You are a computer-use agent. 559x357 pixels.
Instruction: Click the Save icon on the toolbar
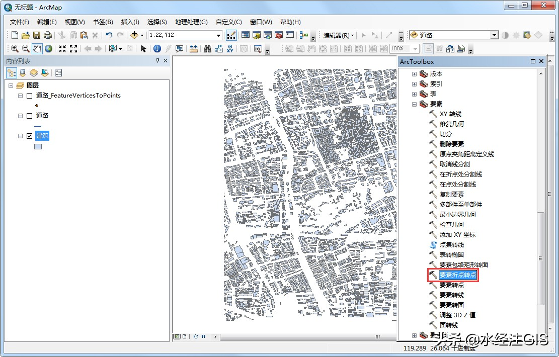pyautogui.click(x=36, y=35)
